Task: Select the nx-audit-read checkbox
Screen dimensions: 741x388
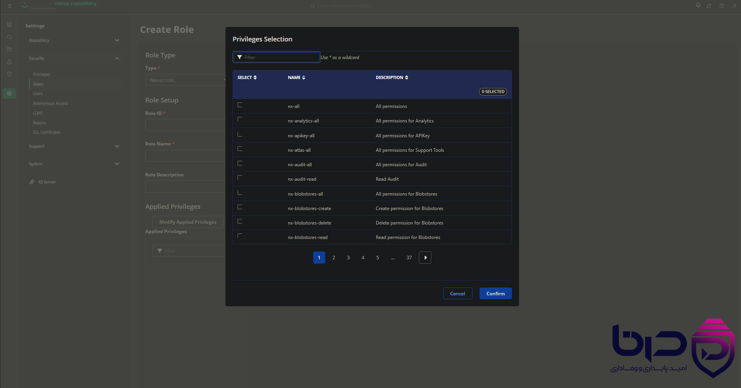Action: click(240, 178)
